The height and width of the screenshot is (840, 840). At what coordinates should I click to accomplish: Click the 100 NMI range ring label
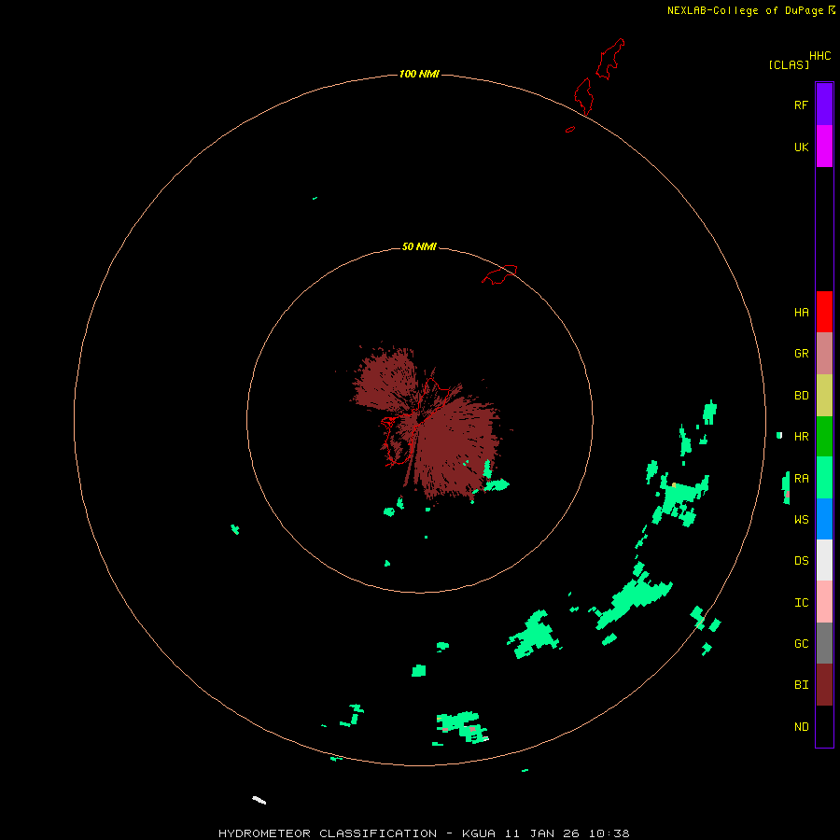(x=419, y=74)
